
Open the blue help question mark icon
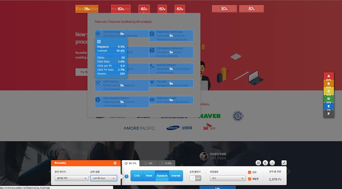127,176
